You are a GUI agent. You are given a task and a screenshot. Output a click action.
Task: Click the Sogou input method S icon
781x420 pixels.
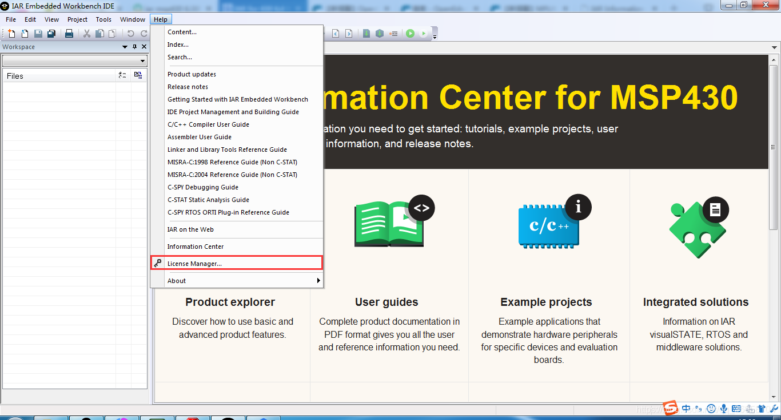pyautogui.click(x=671, y=408)
